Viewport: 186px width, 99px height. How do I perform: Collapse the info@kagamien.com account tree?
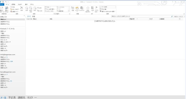pos(0,55)
